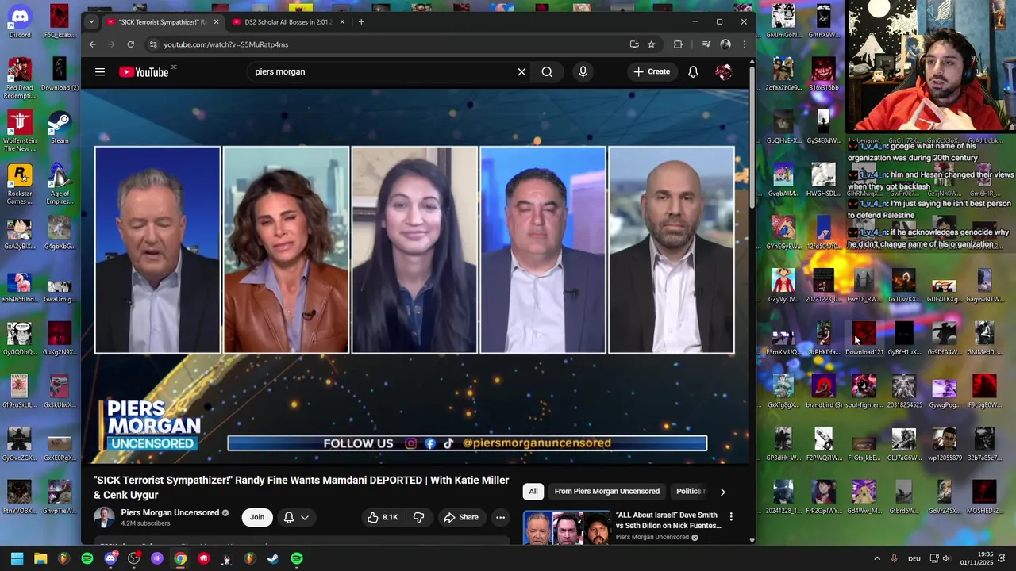Open Chrome from the taskbar
The image size is (1016, 571).
[180, 558]
